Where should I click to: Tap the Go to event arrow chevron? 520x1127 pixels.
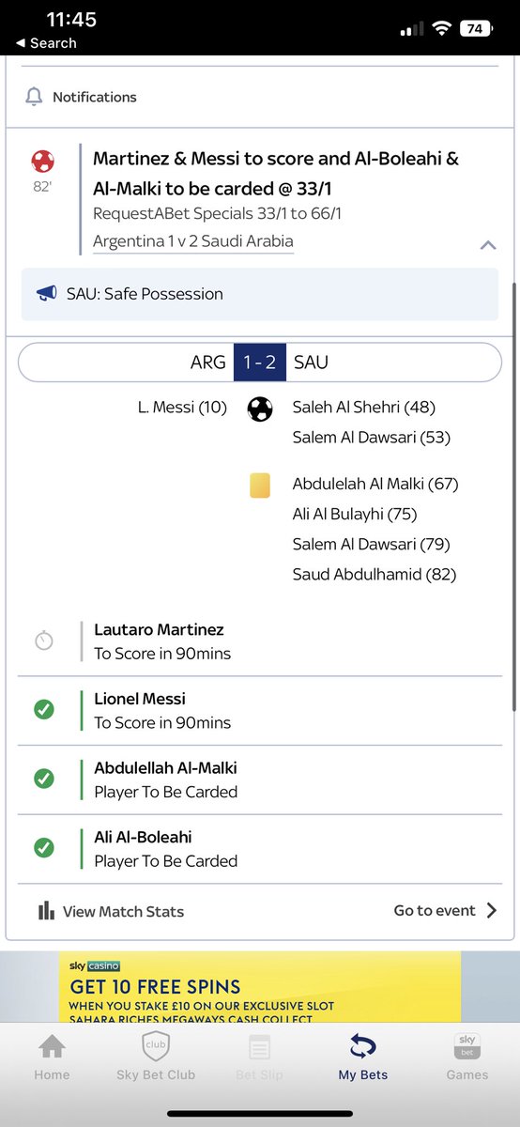point(492,911)
